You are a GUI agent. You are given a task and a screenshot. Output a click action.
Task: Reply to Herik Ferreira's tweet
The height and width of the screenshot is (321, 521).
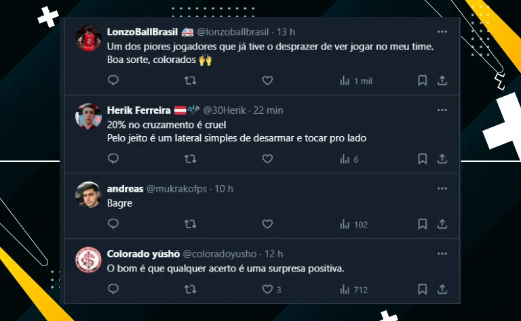(x=113, y=159)
